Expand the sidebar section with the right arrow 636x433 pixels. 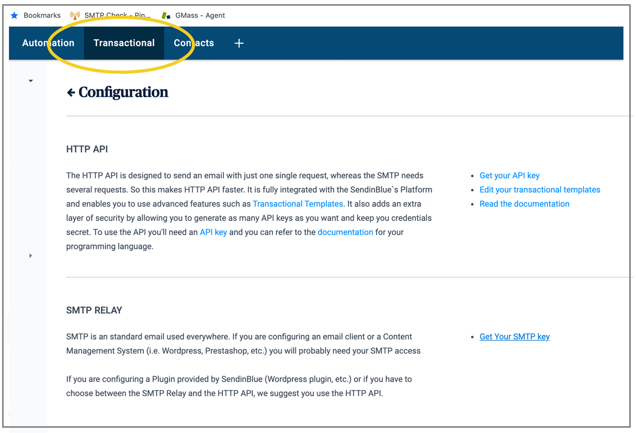pyautogui.click(x=30, y=256)
